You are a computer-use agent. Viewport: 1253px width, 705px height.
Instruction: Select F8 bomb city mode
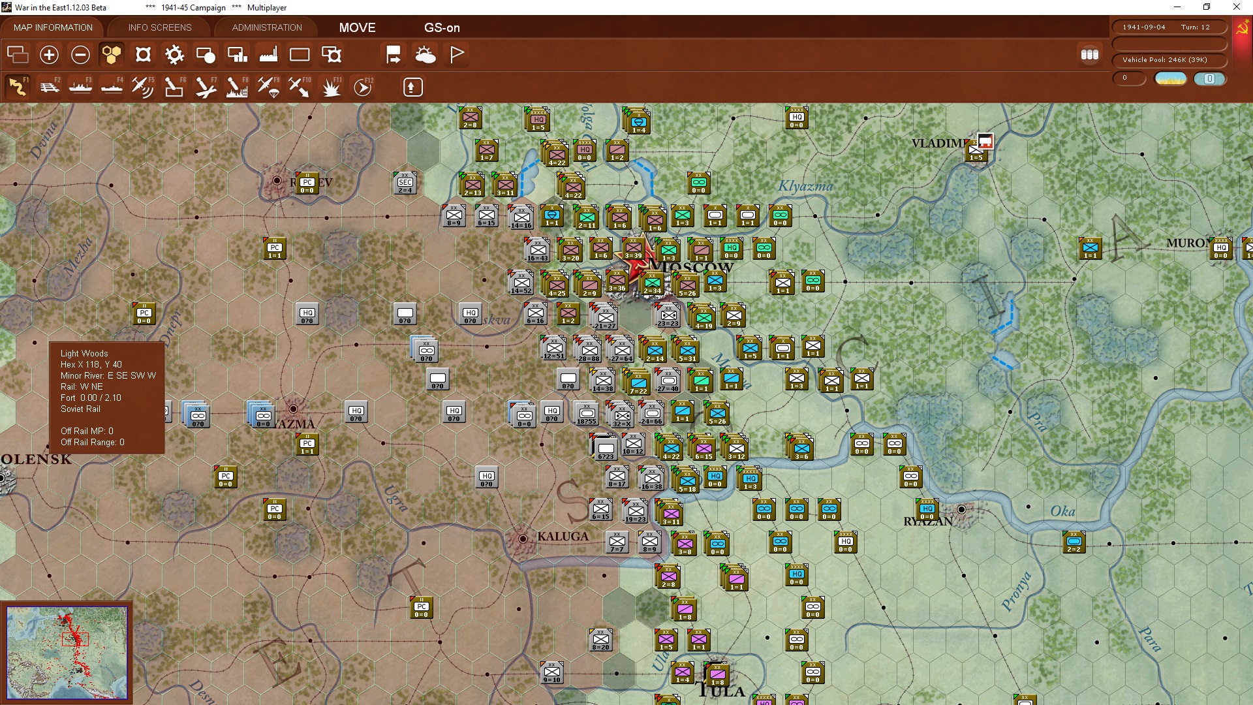[x=237, y=87]
